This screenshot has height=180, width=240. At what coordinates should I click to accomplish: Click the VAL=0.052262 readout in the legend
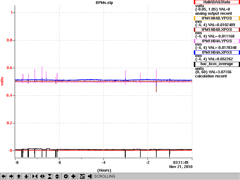tap(220, 59)
